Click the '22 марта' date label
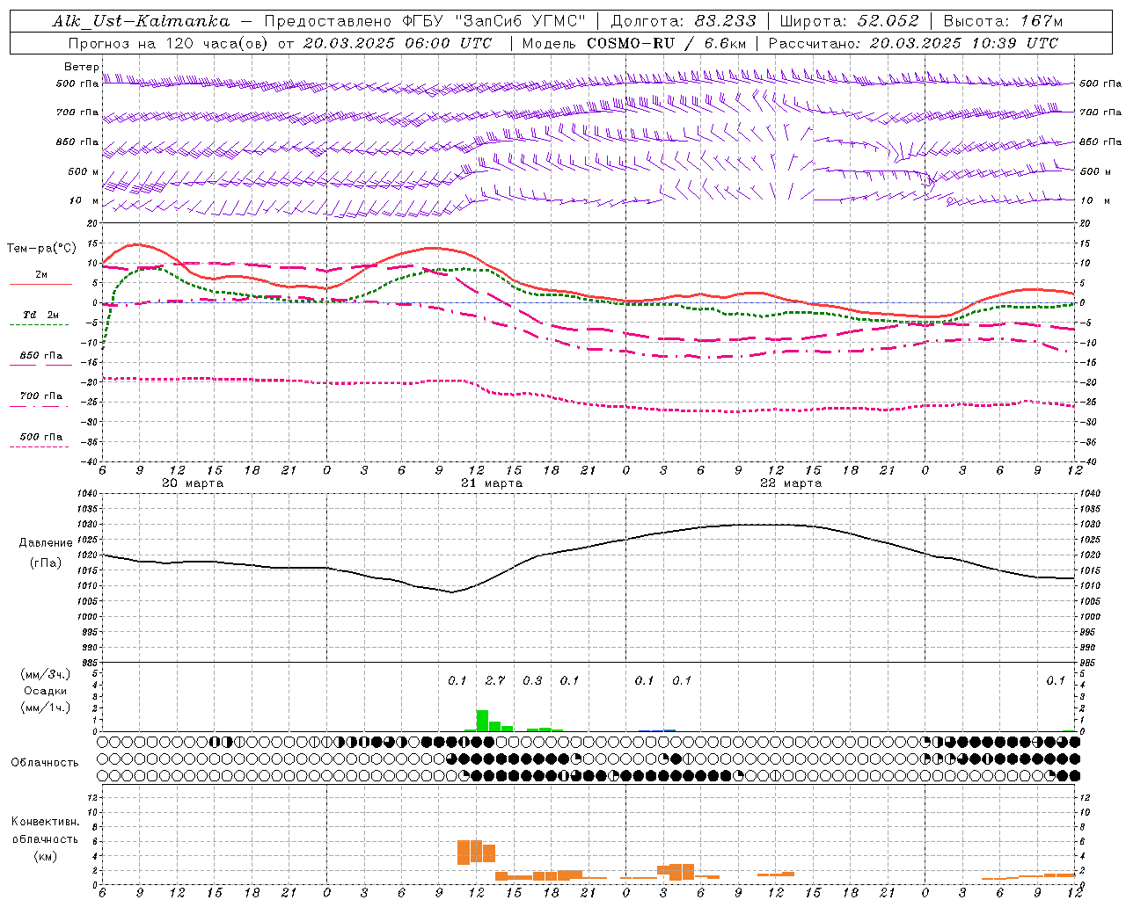 point(791,483)
